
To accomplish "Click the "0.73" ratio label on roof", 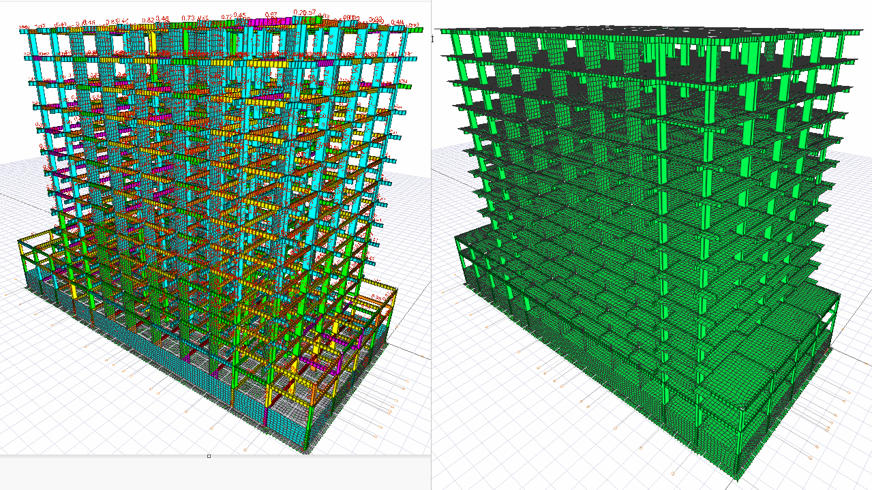I will [189, 18].
